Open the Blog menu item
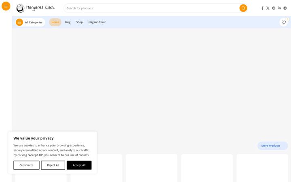Viewport: 291px width, 182px height. [x=67, y=22]
